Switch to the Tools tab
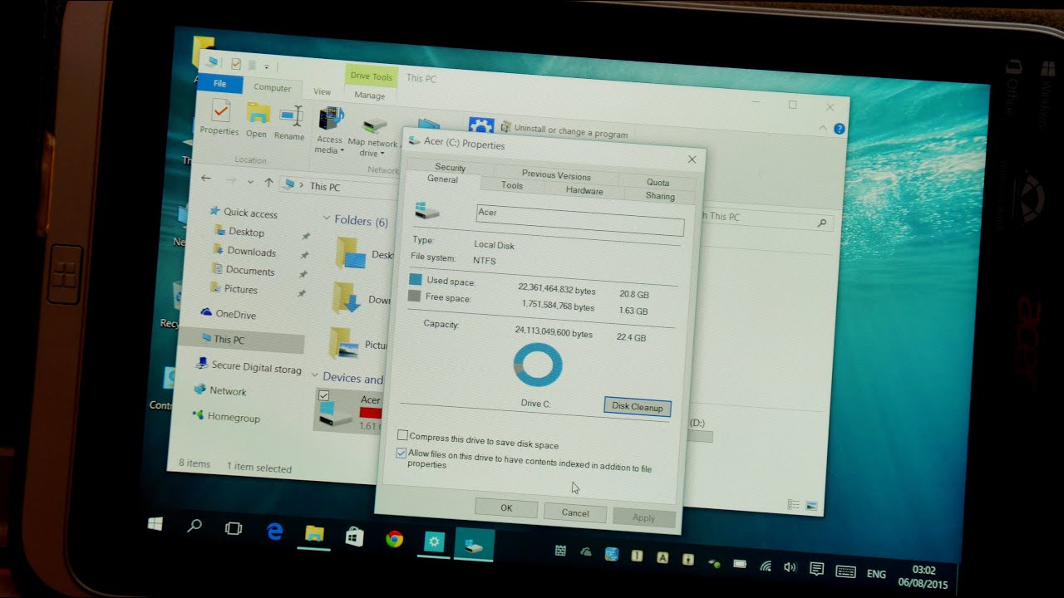Viewport: 1064px width, 598px height. click(x=512, y=185)
